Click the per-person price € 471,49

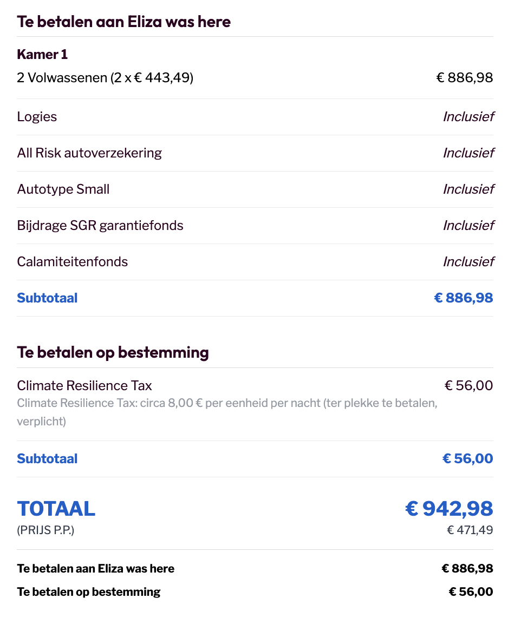(470, 530)
